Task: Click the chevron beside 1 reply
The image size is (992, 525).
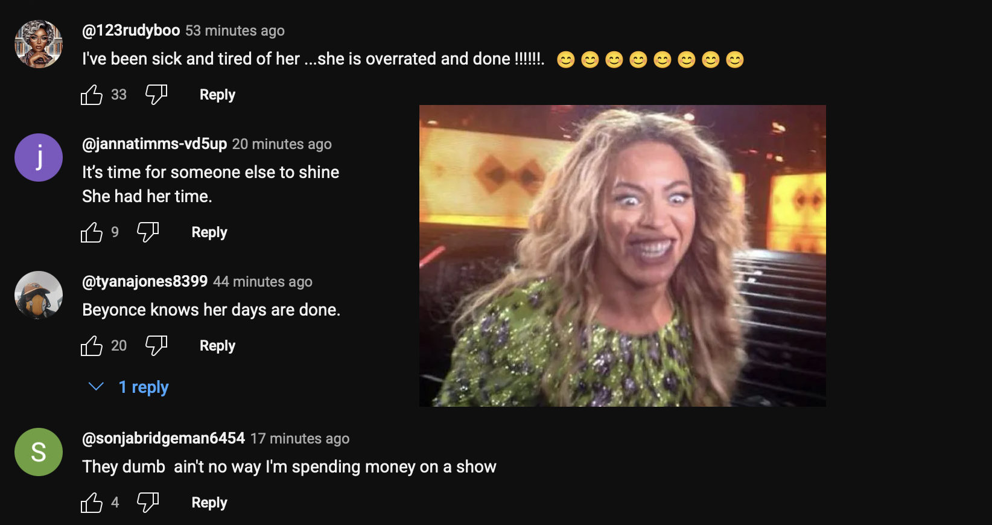Action: tap(97, 386)
